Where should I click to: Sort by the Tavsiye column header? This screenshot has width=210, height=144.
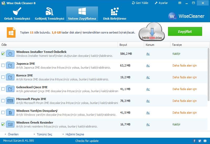pos(190,45)
